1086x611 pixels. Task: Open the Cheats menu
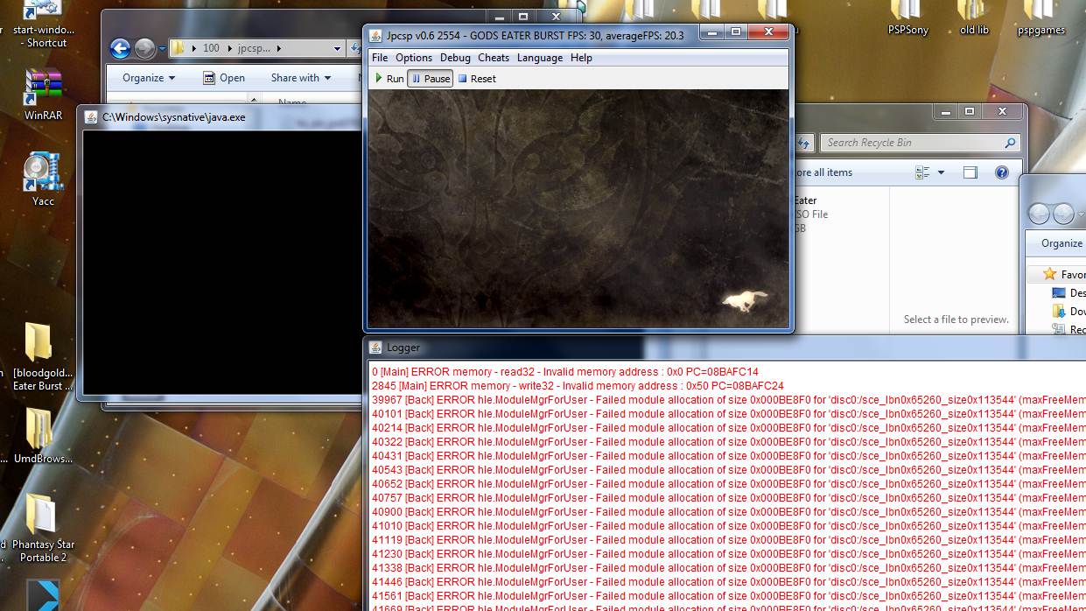(494, 58)
